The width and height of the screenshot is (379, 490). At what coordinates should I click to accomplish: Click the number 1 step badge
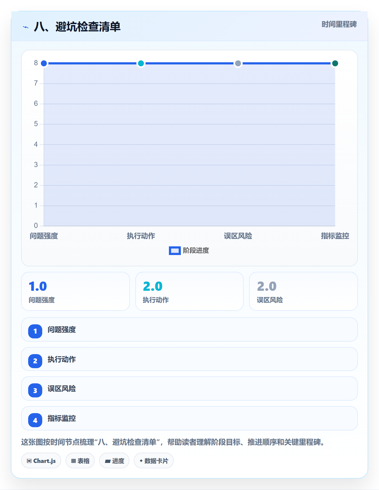[35, 331]
